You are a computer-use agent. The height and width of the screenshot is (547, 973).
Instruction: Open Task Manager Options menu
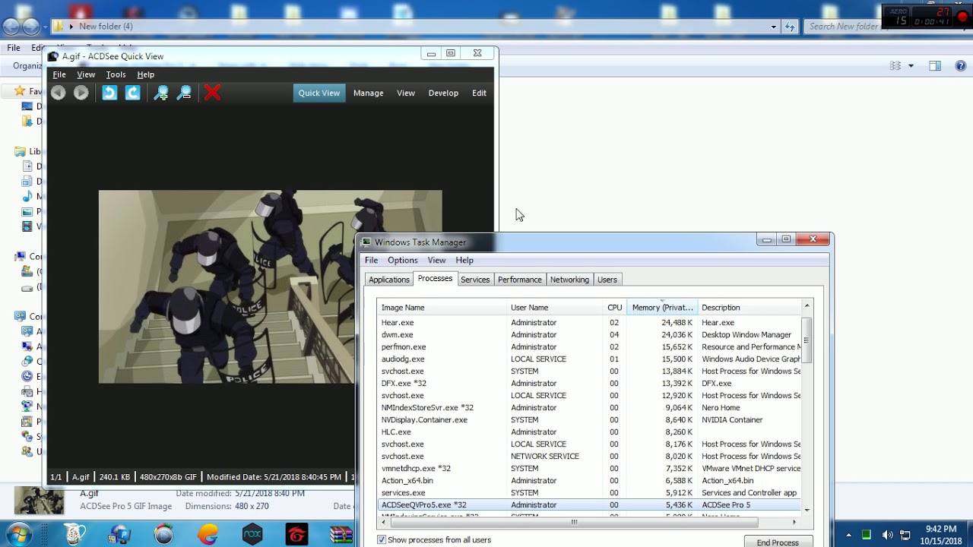(403, 260)
